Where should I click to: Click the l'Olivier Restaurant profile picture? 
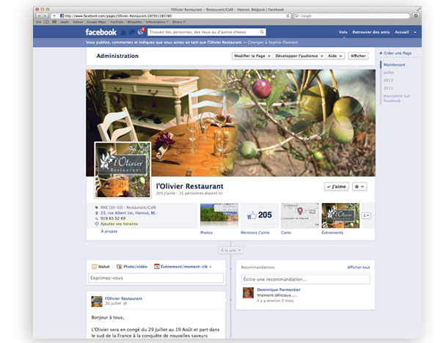coord(123,170)
